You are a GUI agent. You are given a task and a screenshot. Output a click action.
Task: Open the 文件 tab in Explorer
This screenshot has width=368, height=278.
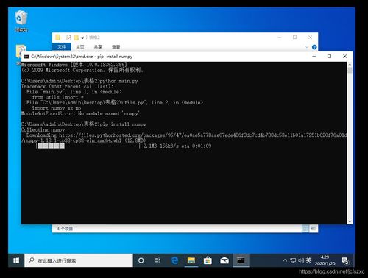click(x=62, y=47)
